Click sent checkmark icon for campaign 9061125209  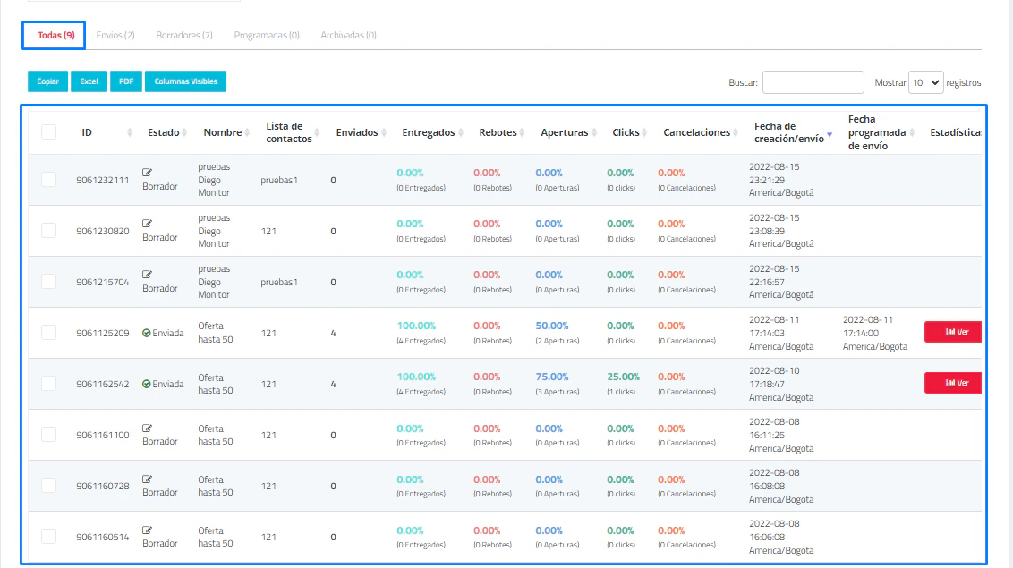pyautogui.click(x=147, y=333)
